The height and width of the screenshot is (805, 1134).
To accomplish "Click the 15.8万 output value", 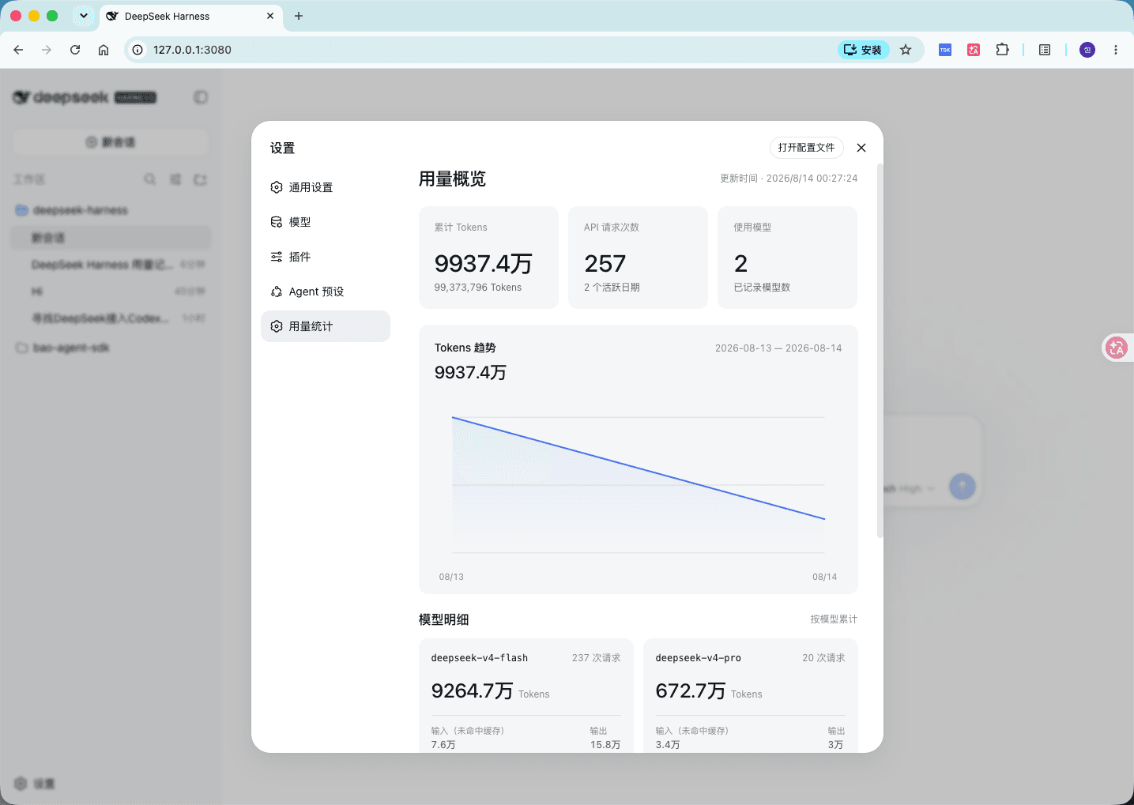I will pos(605,745).
